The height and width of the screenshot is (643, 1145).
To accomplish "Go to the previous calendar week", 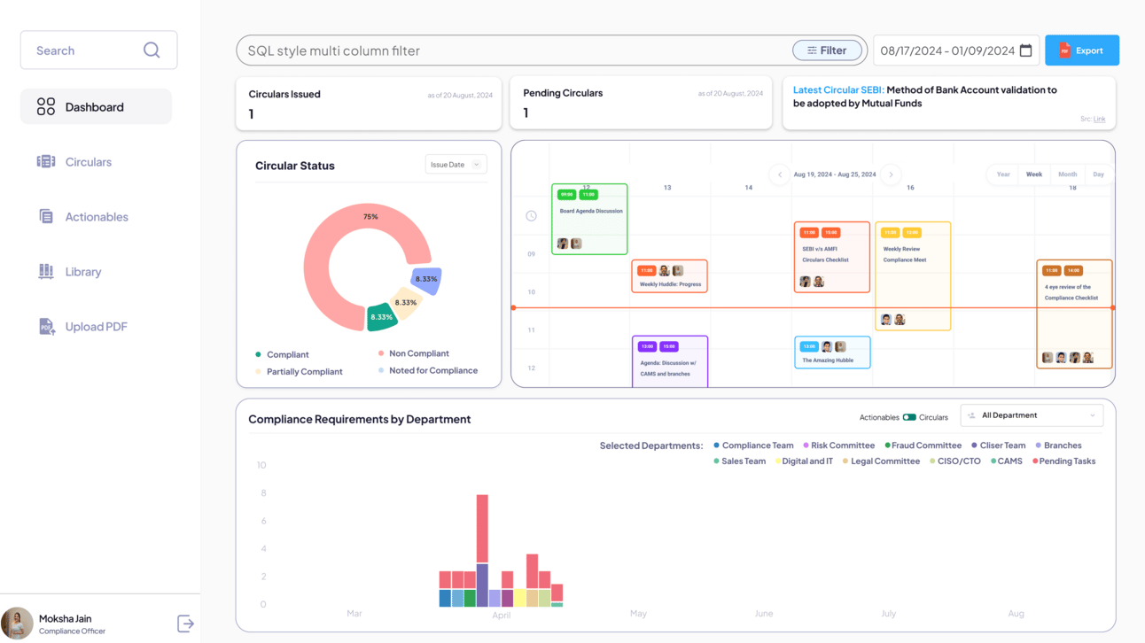I will [780, 174].
